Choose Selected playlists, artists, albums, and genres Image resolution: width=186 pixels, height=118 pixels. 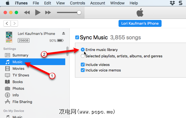tap(83, 56)
